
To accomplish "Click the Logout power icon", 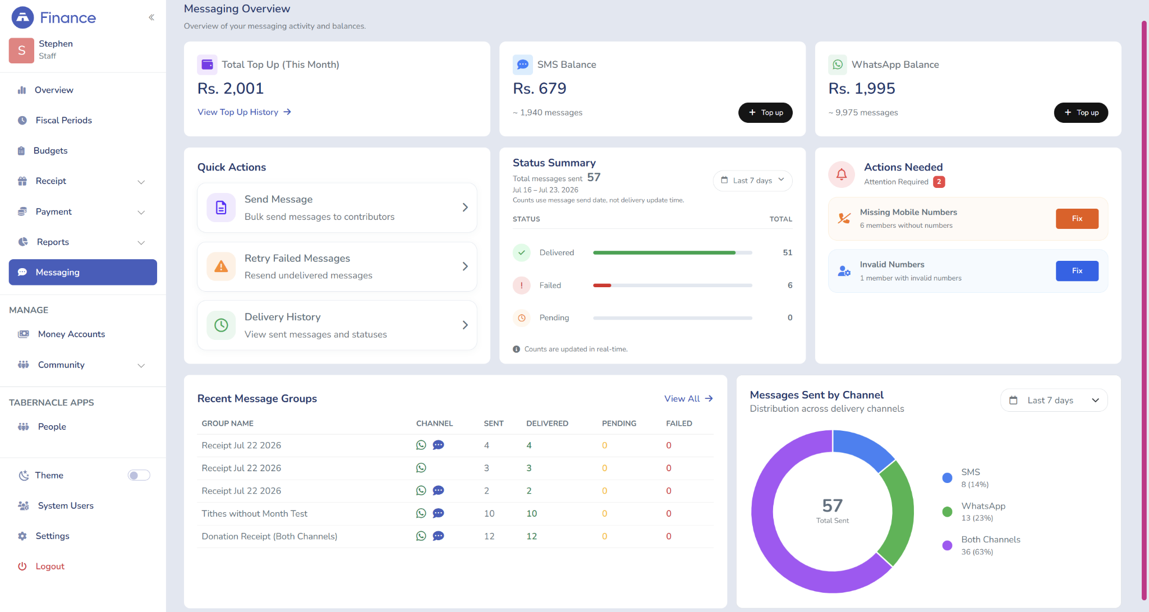I will pos(22,566).
